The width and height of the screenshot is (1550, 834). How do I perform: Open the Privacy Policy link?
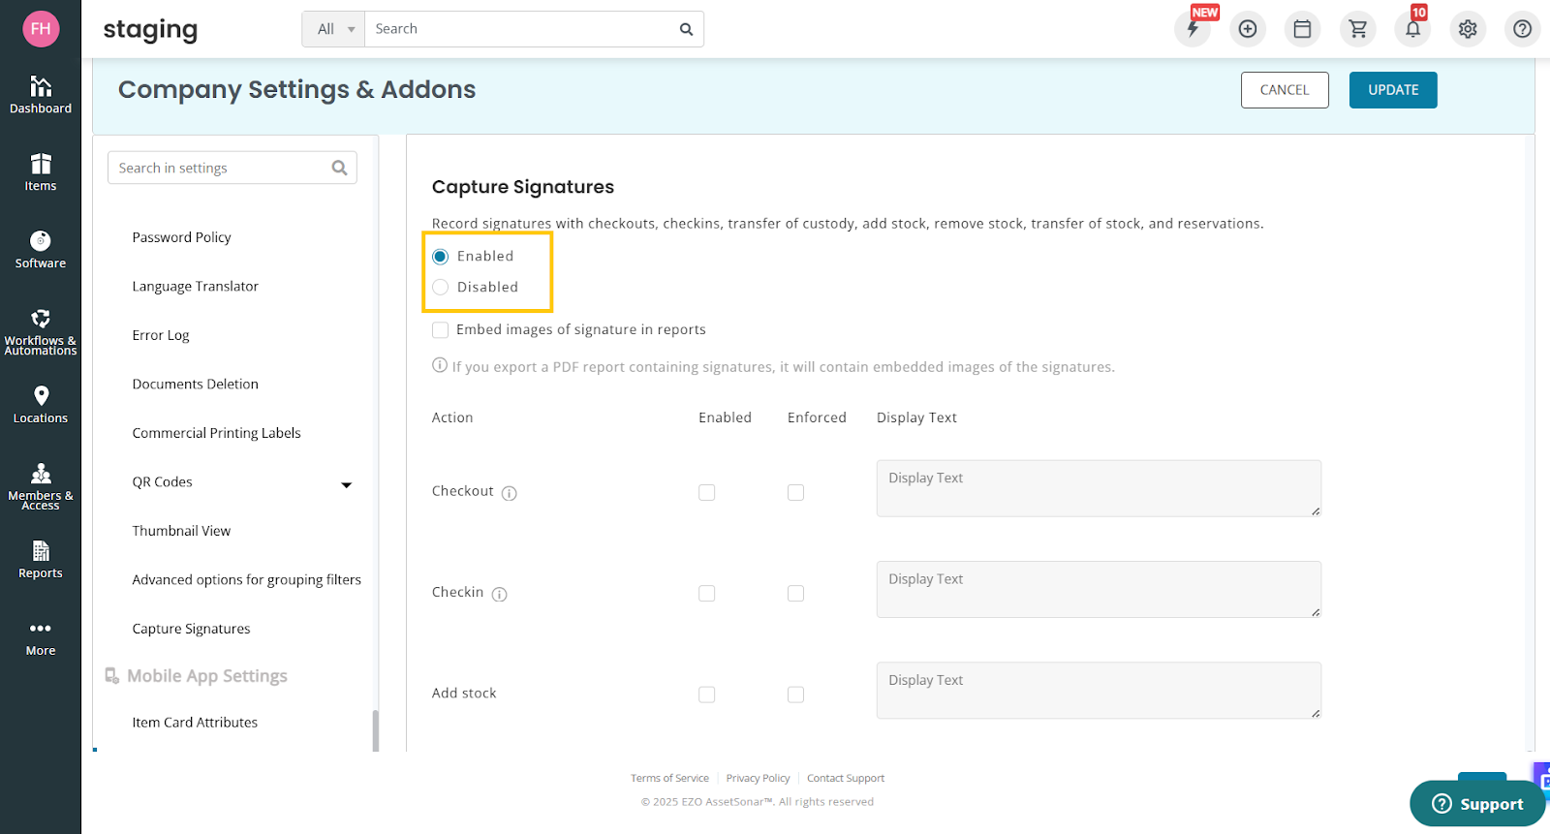(x=758, y=779)
